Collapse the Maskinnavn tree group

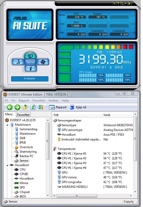pos(7,125)
